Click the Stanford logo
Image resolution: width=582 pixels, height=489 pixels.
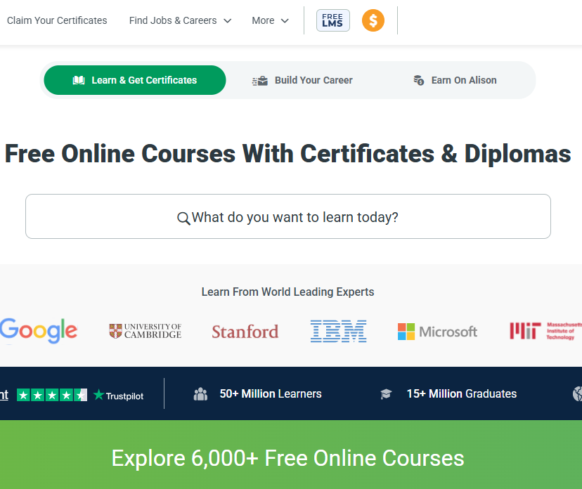click(245, 332)
